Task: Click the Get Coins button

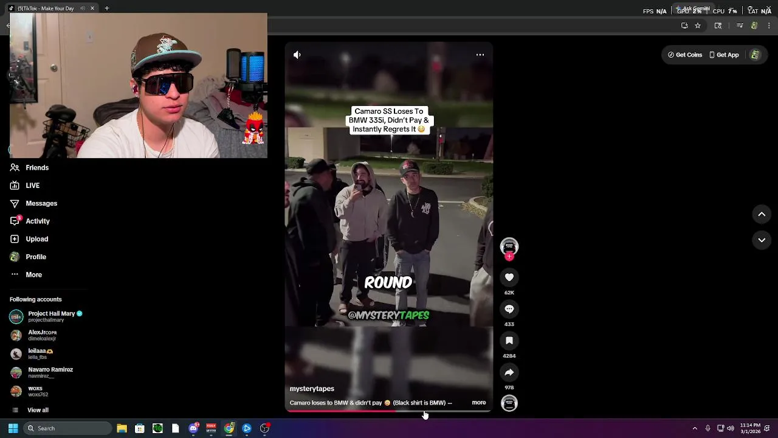Action: (x=685, y=55)
